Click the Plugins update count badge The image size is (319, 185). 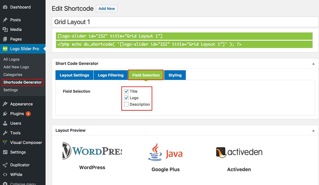(x=28, y=114)
